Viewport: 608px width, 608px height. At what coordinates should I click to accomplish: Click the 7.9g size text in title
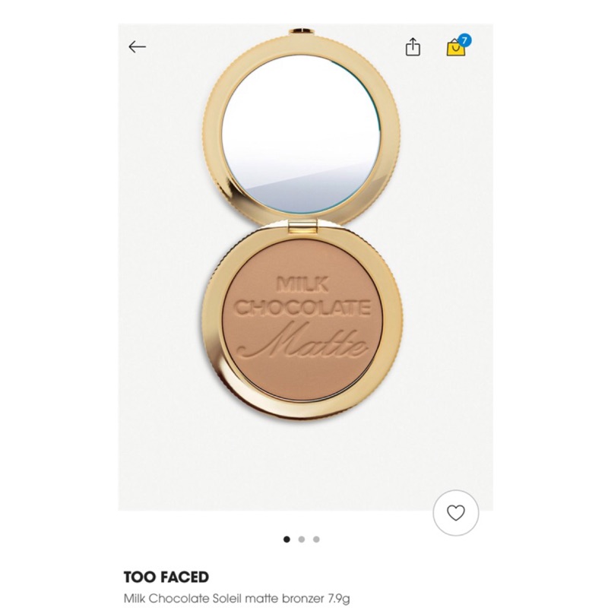339,598
